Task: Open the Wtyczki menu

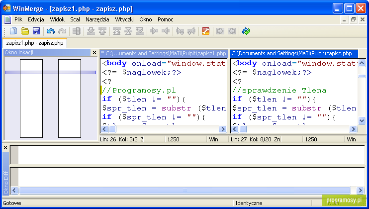Action: 124,19
